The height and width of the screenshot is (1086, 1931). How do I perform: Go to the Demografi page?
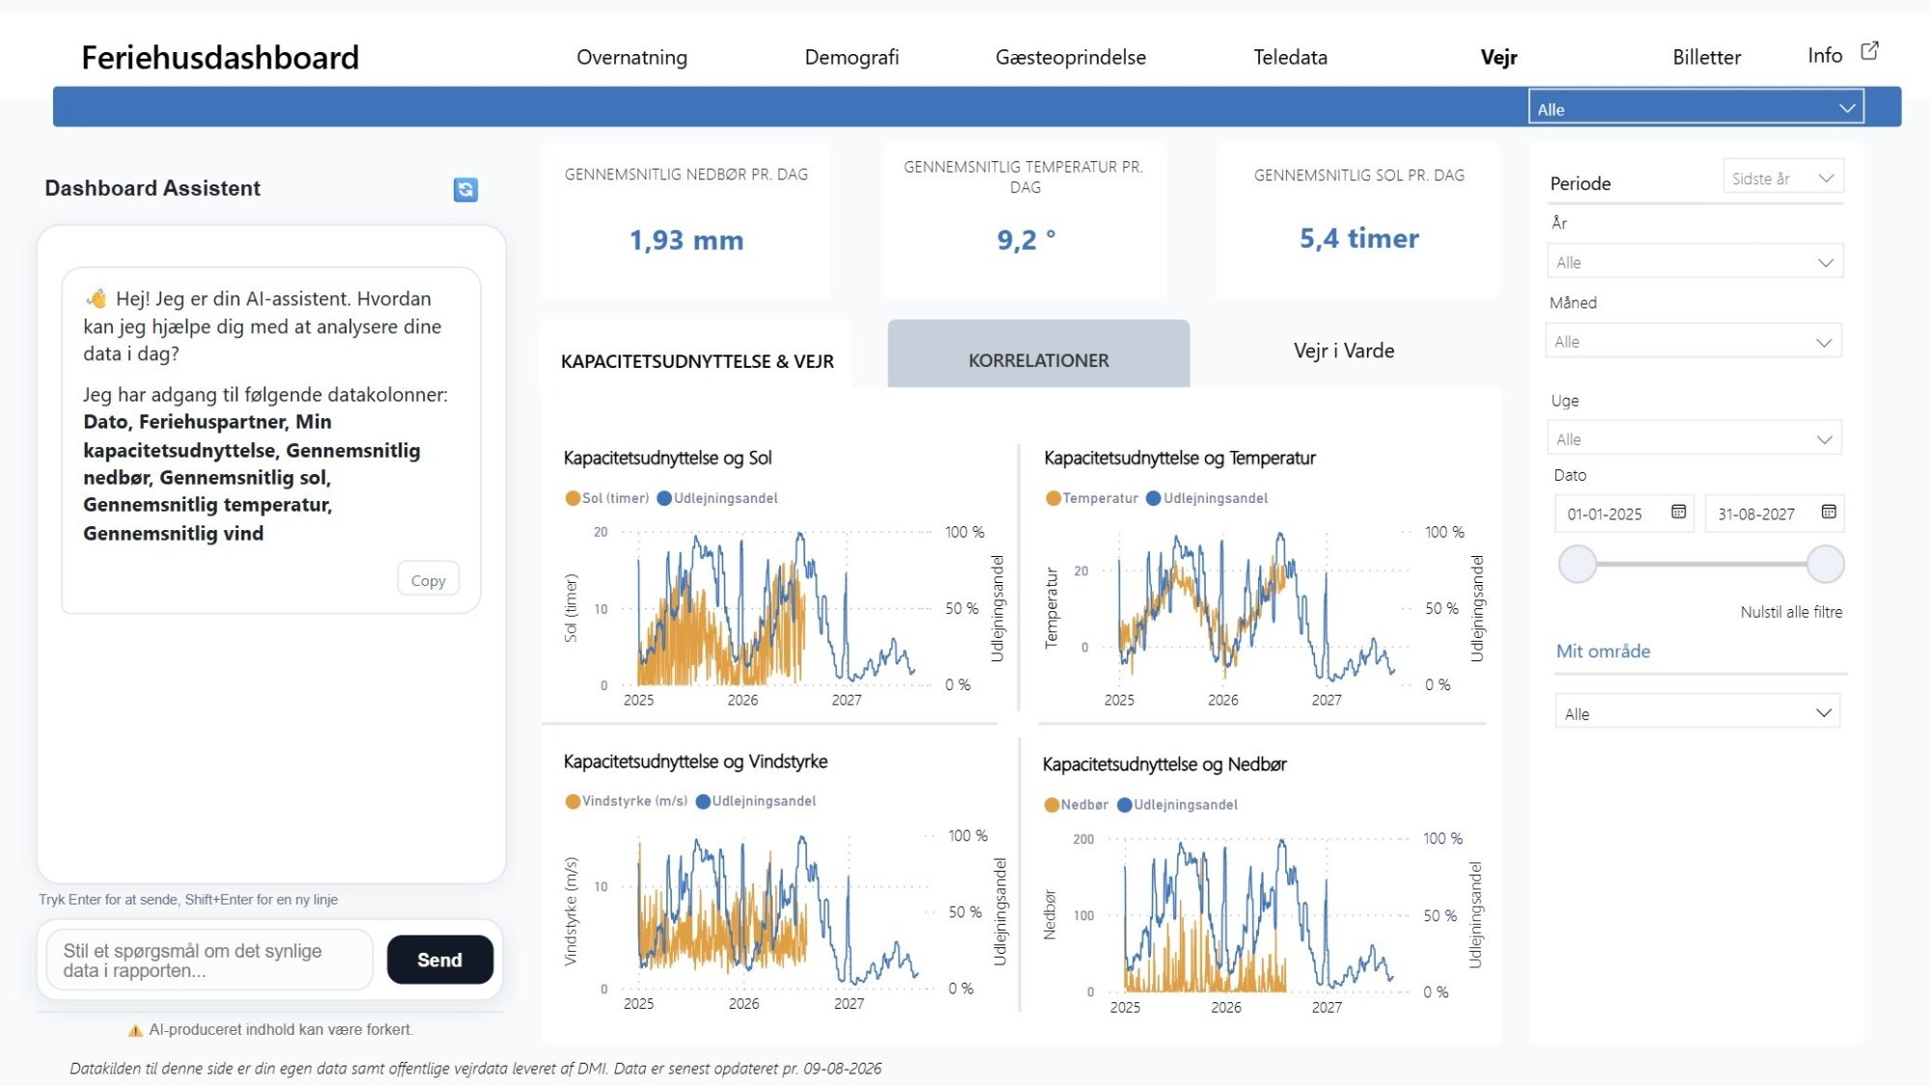coord(852,57)
